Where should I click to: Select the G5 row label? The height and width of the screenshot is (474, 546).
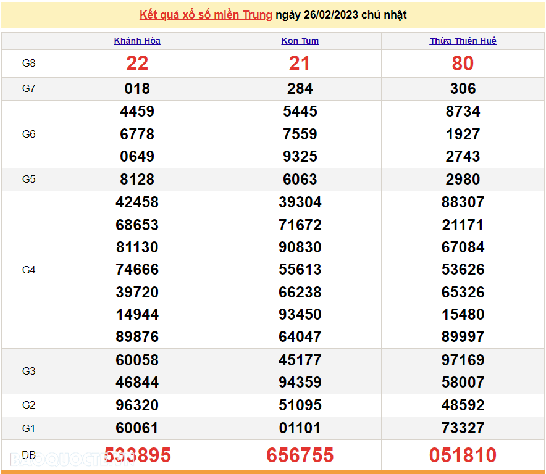(28, 179)
